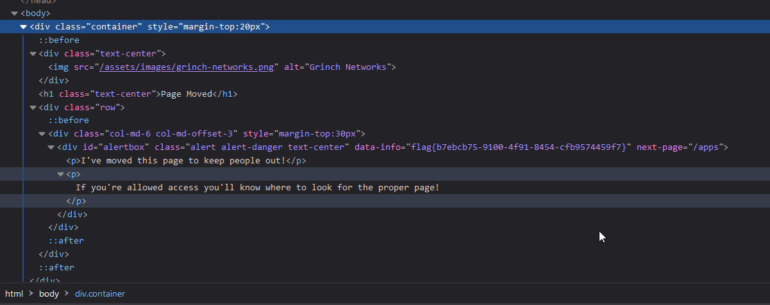Select the "I've moved this page" paragraph
Image resolution: width=770 pixels, height=305 pixels.
(x=186, y=161)
